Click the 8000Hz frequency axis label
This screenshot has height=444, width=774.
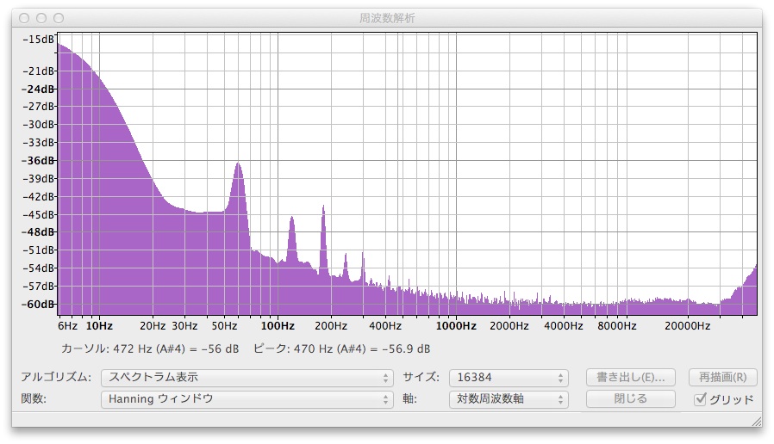tap(617, 326)
